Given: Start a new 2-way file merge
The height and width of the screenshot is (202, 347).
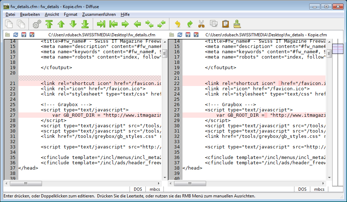Looking at the screenshot, I should click(9, 24).
